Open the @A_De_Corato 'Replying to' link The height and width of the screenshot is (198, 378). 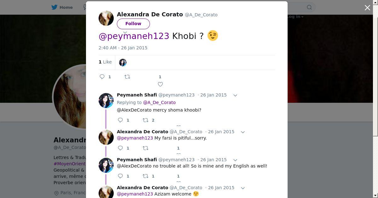(x=159, y=102)
